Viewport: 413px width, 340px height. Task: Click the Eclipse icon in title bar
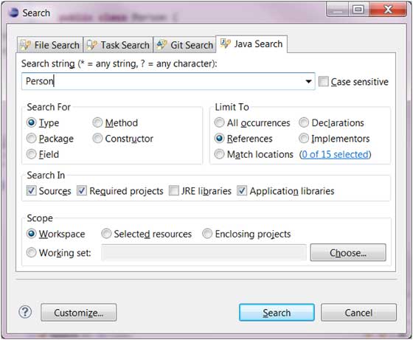tap(13, 13)
